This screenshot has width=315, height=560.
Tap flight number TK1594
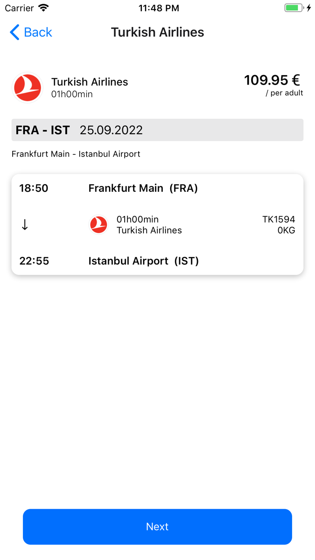click(x=279, y=220)
